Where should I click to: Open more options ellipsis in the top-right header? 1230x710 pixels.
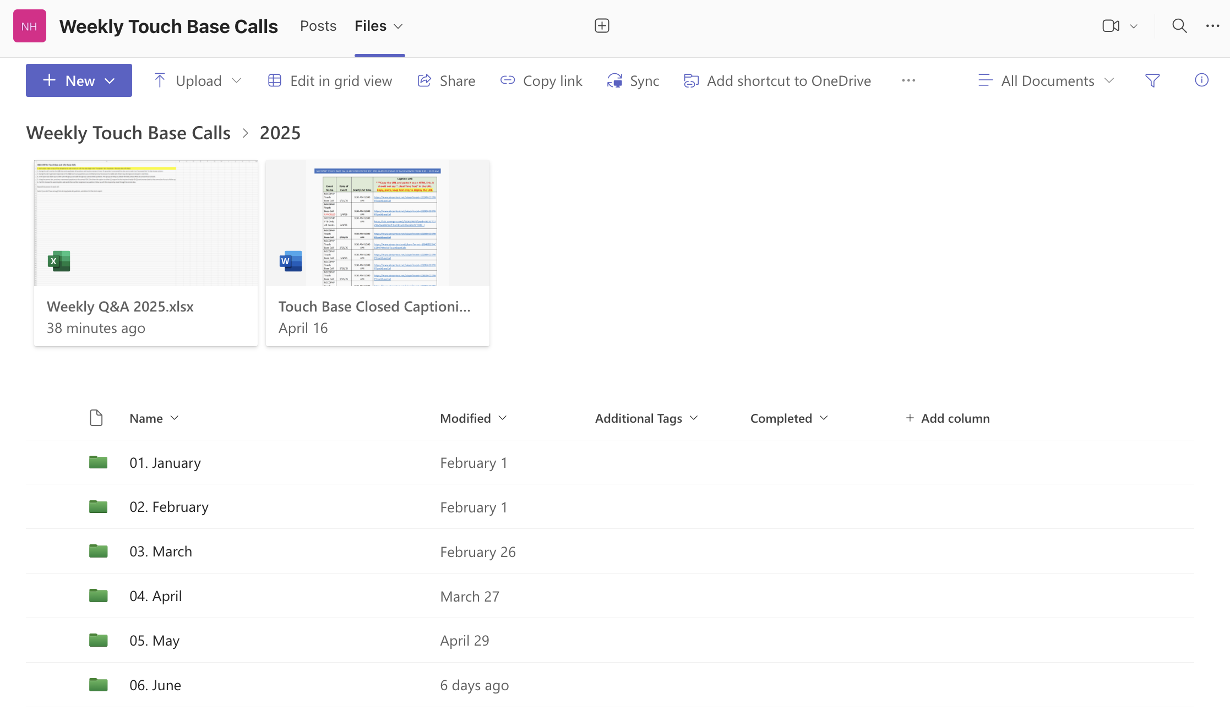[x=1212, y=26]
